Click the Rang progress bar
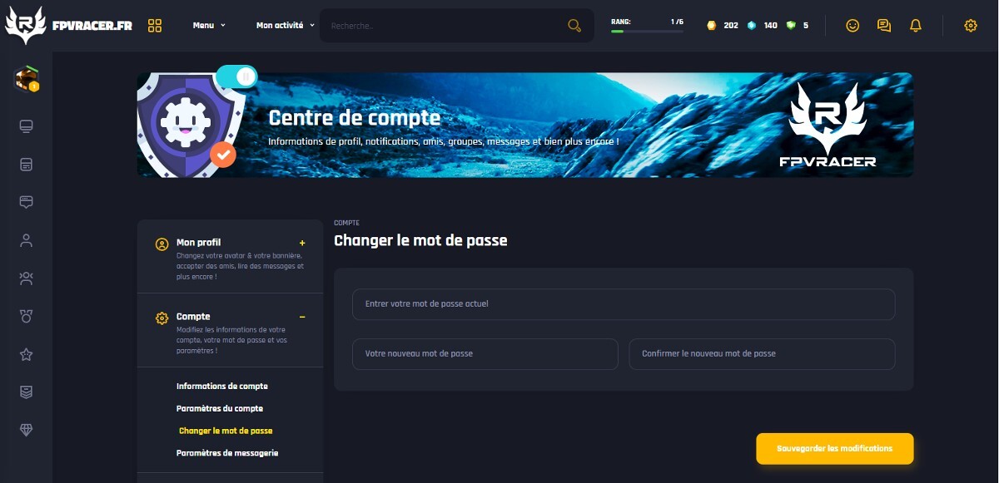Screen dimensions: 999x483 point(647,31)
